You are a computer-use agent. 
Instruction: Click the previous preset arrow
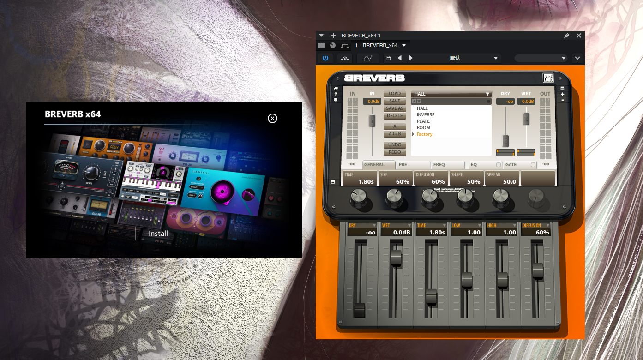coord(400,58)
